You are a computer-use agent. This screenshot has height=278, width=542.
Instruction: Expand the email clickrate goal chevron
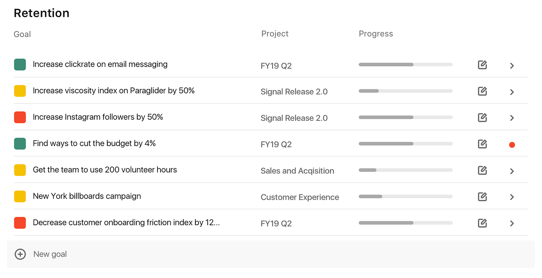512,66
